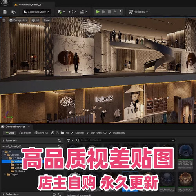196x196 pixels.
Task: Open the Platforms dropdown menu
Action: coord(138,12)
